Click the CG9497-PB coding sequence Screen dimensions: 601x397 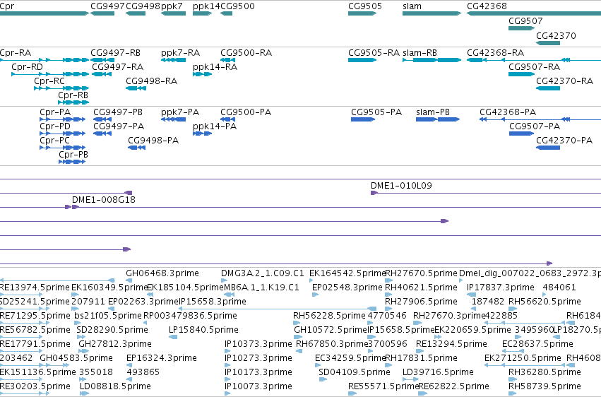[x=102, y=119]
